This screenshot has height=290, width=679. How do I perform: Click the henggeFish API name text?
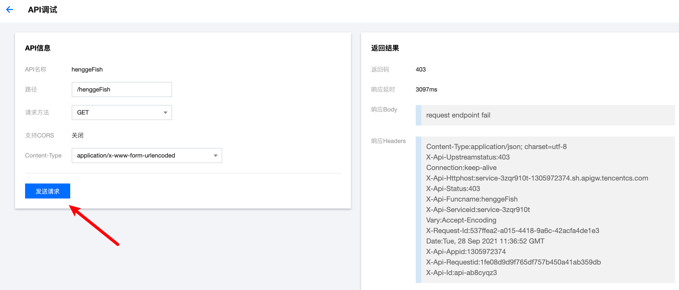[x=87, y=69]
